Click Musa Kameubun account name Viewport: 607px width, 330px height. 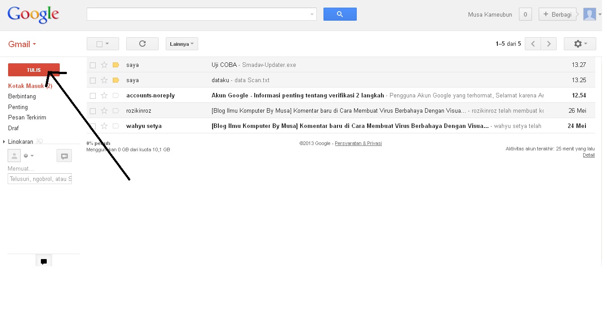point(490,14)
